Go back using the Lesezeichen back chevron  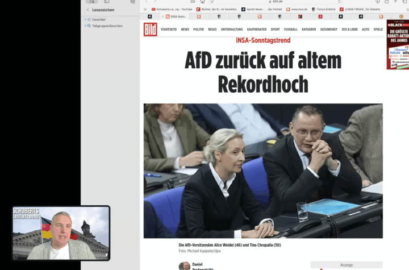(x=87, y=10)
